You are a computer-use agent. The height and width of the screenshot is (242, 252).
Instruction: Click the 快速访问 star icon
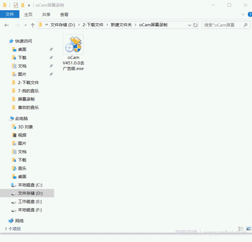(11, 41)
